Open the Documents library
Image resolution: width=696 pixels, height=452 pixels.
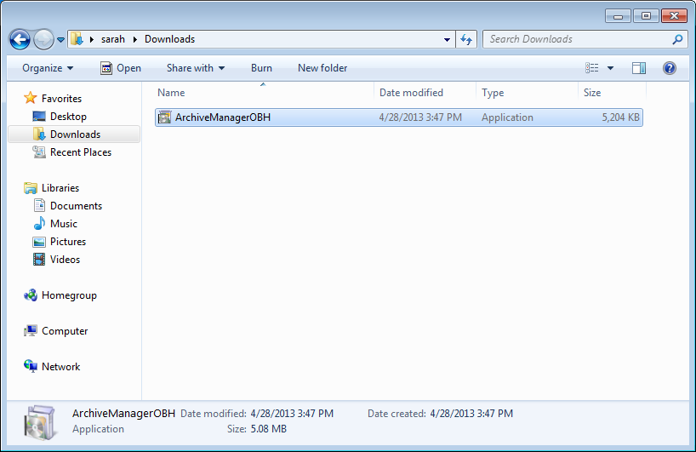coord(76,206)
